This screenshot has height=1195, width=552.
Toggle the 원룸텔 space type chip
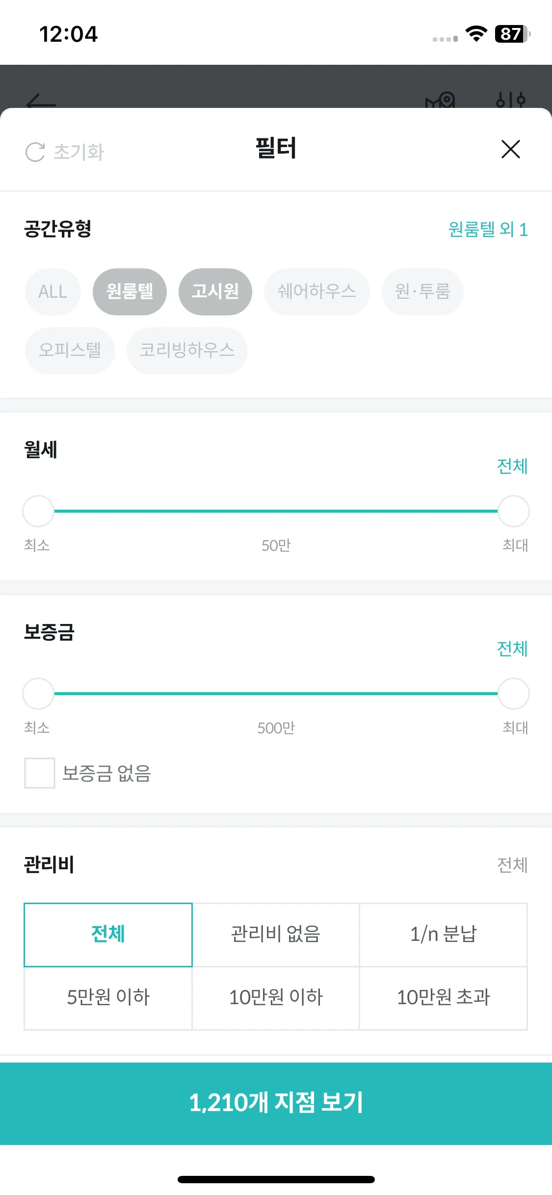click(130, 291)
